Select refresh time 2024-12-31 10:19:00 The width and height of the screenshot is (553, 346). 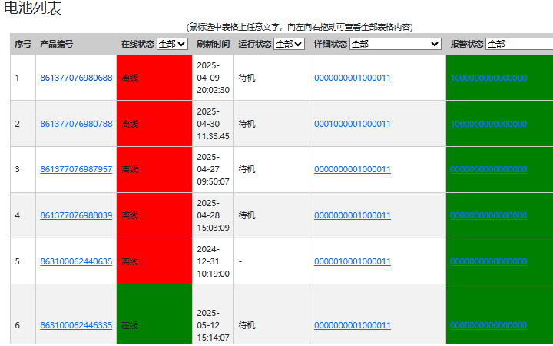[x=213, y=261]
